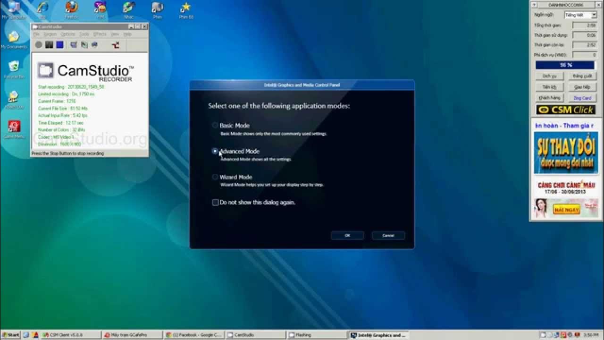Click OK in Intel Graphics dialog
Viewport: 604px width, 340px height.
(x=347, y=235)
